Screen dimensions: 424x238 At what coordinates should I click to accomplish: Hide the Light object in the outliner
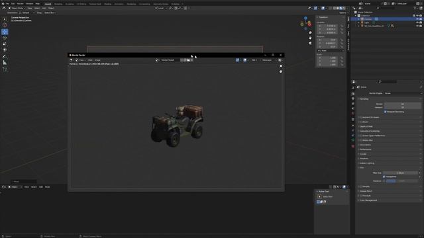tap(417, 22)
